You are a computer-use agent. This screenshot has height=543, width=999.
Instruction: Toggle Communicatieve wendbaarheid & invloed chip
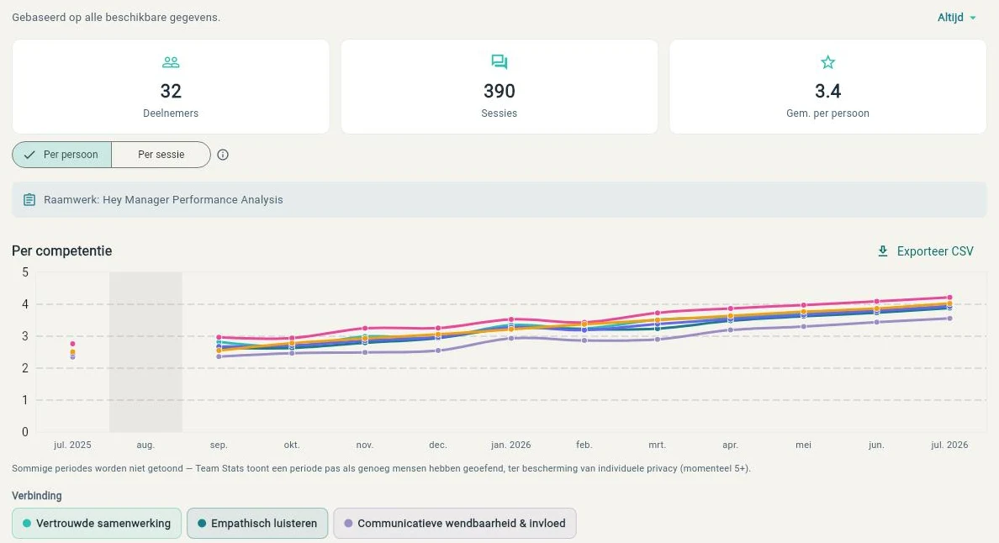tap(455, 524)
